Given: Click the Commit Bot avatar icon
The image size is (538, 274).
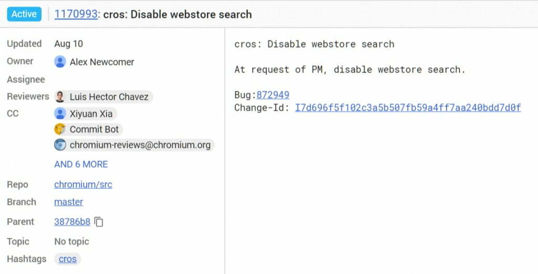Looking at the screenshot, I should tap(60, 129).
